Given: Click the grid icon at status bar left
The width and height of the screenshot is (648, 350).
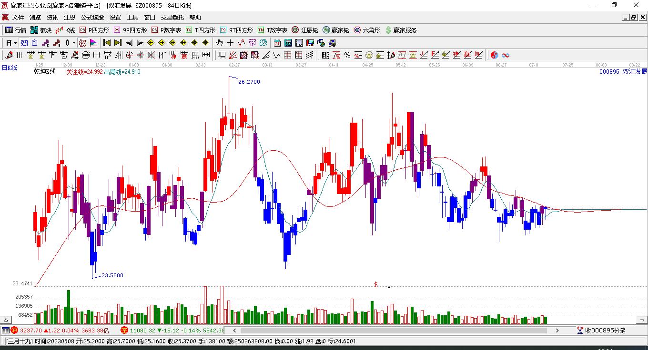Looking at the screenshot, I should (5, 331).
